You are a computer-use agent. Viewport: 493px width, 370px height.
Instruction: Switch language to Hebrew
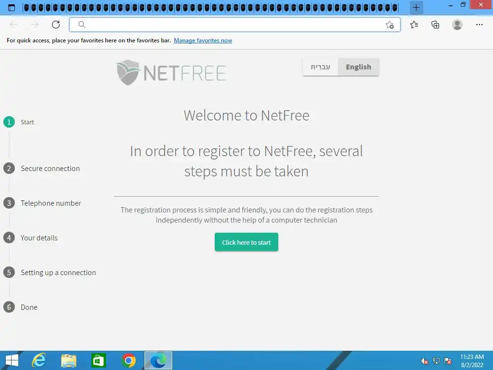tap(320, 67)
